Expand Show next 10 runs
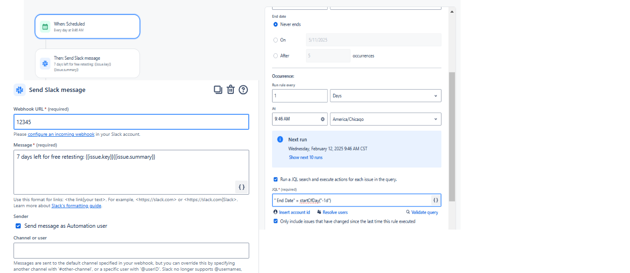The height and width of the screenshot is (273, 630). (306, 157)
